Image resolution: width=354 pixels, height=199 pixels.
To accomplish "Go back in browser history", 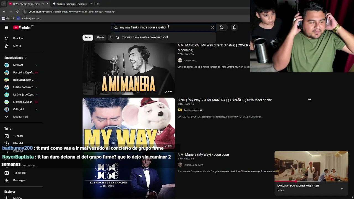I will pos(4,12).
